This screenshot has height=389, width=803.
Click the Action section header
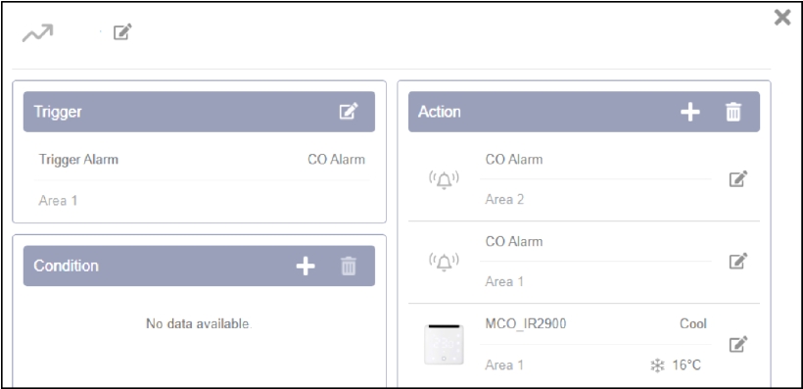(x=584, y=112)
